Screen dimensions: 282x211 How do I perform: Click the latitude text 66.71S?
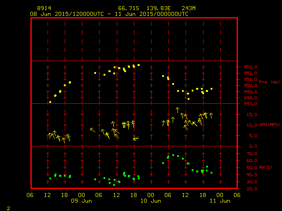coord(129,8)
